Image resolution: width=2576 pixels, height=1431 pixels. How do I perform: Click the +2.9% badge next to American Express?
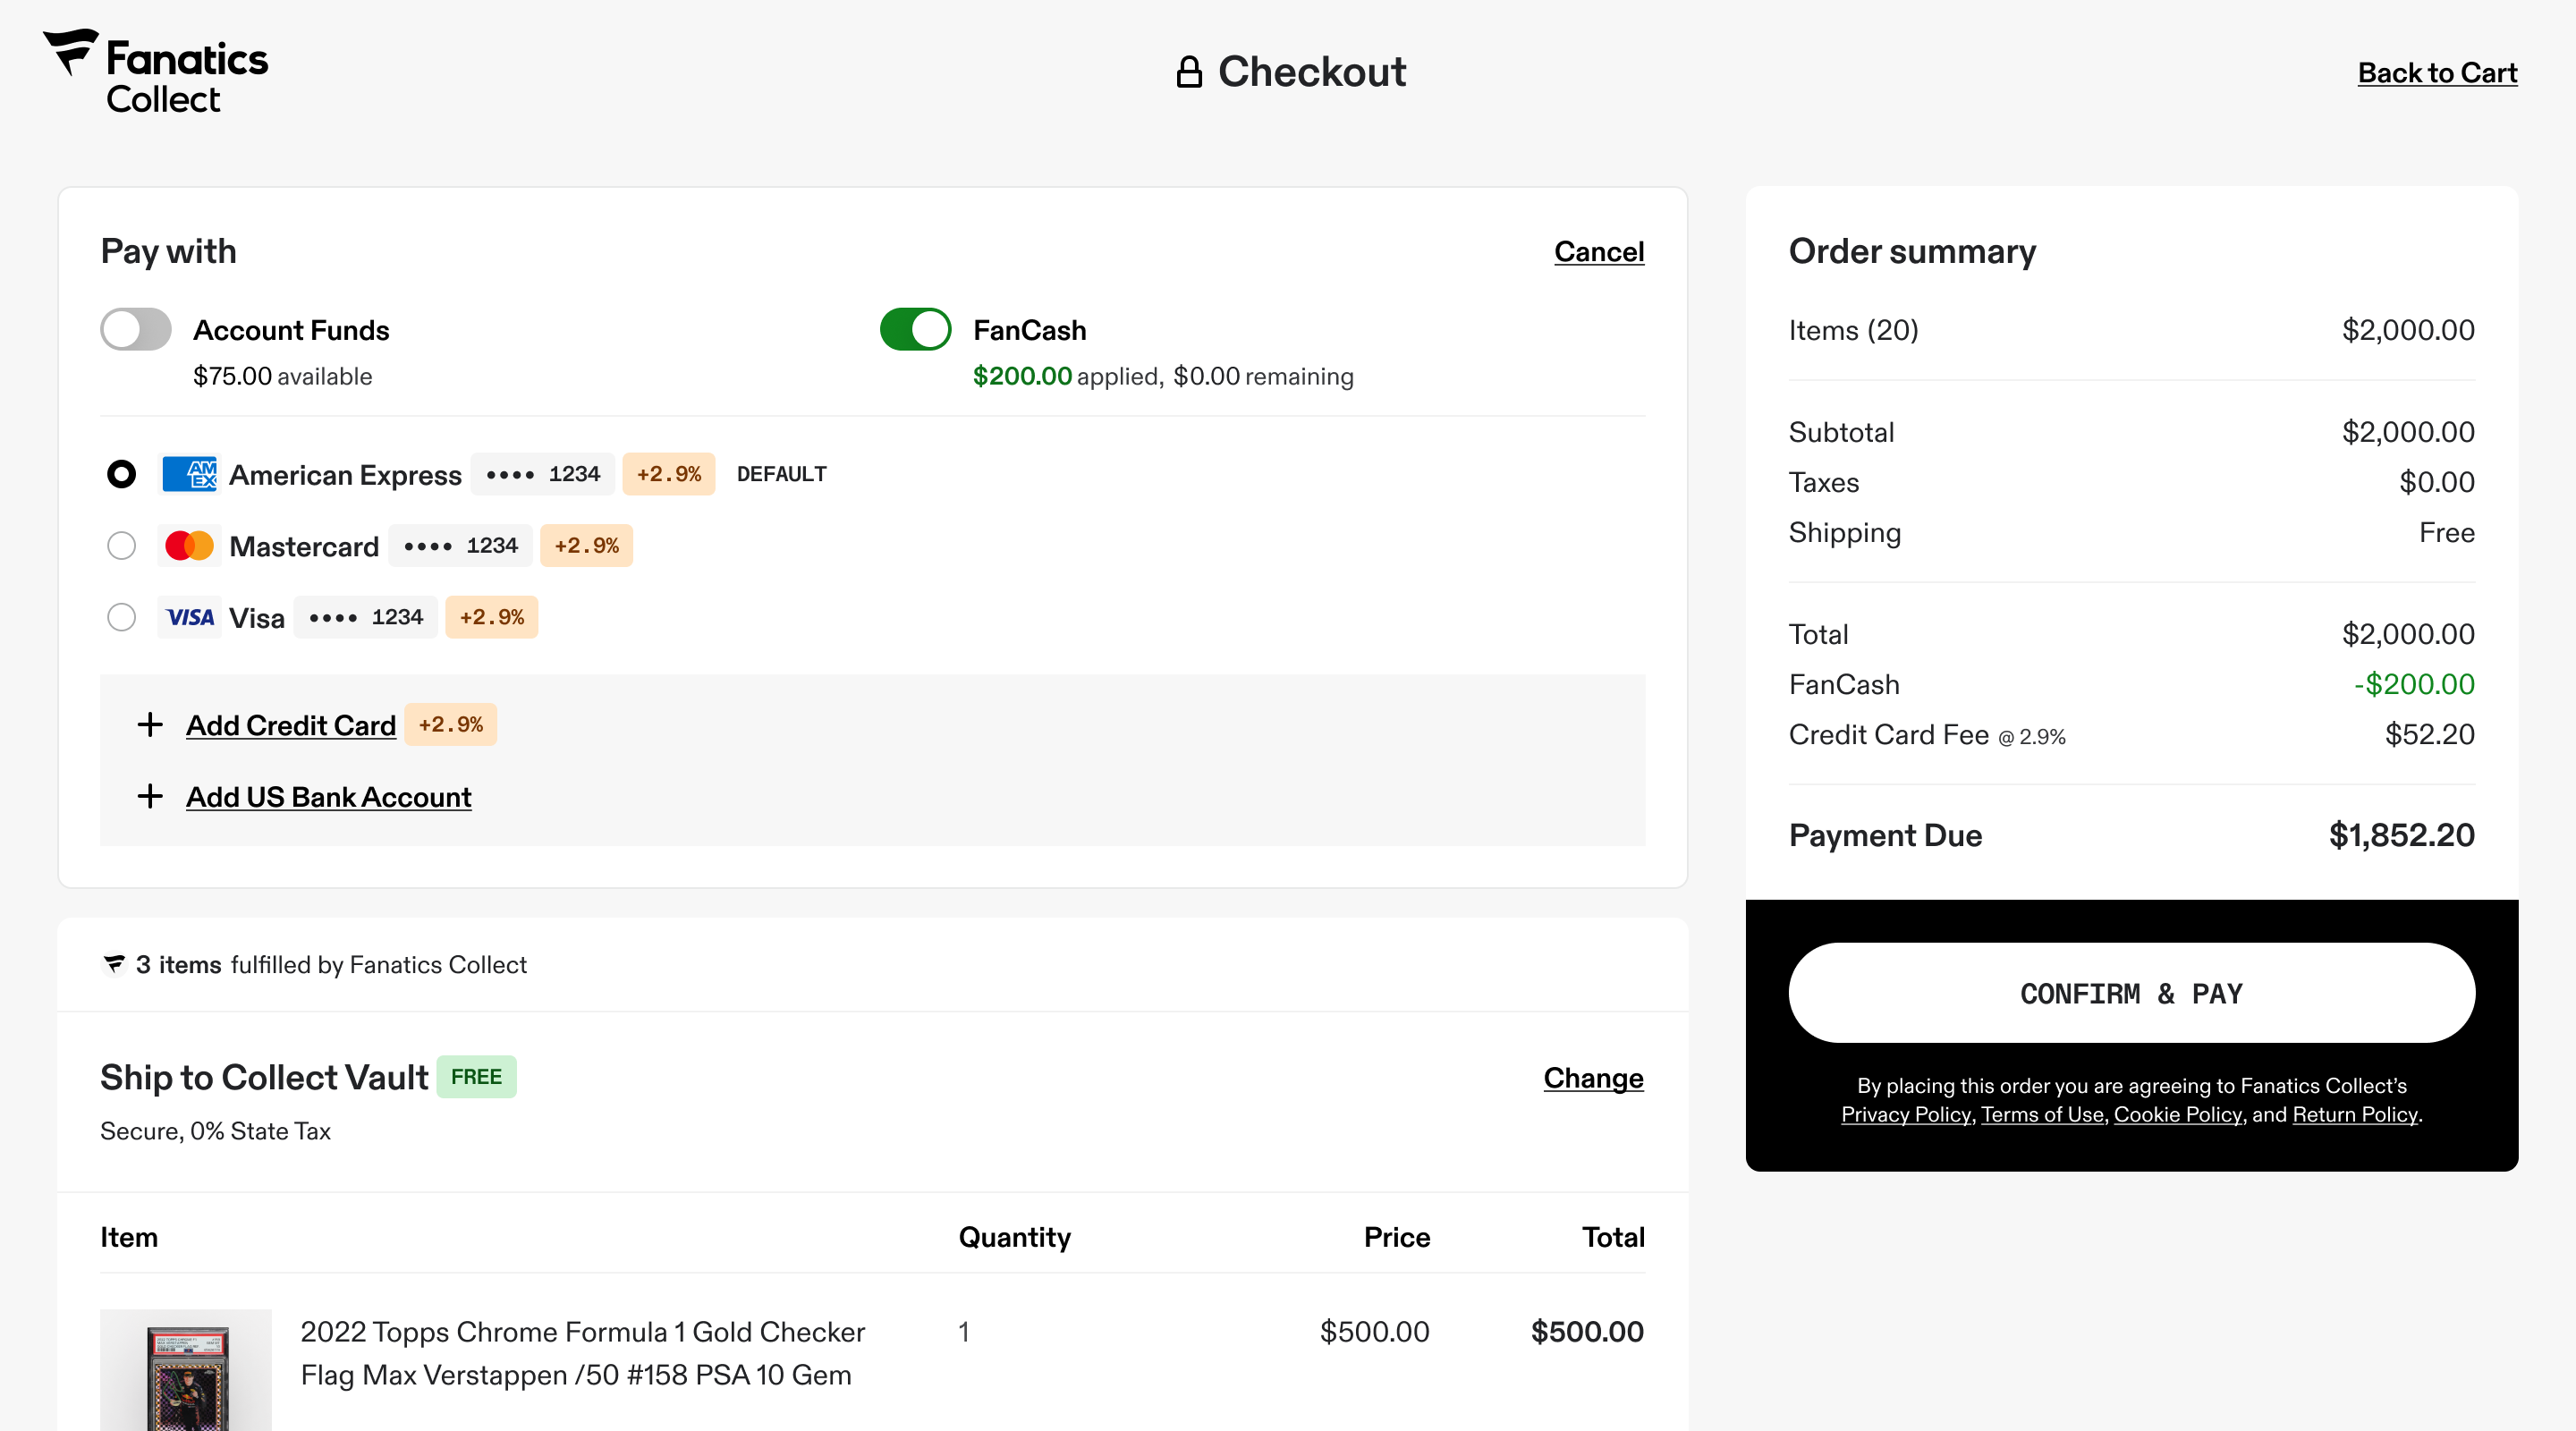[x=669, y=474]
